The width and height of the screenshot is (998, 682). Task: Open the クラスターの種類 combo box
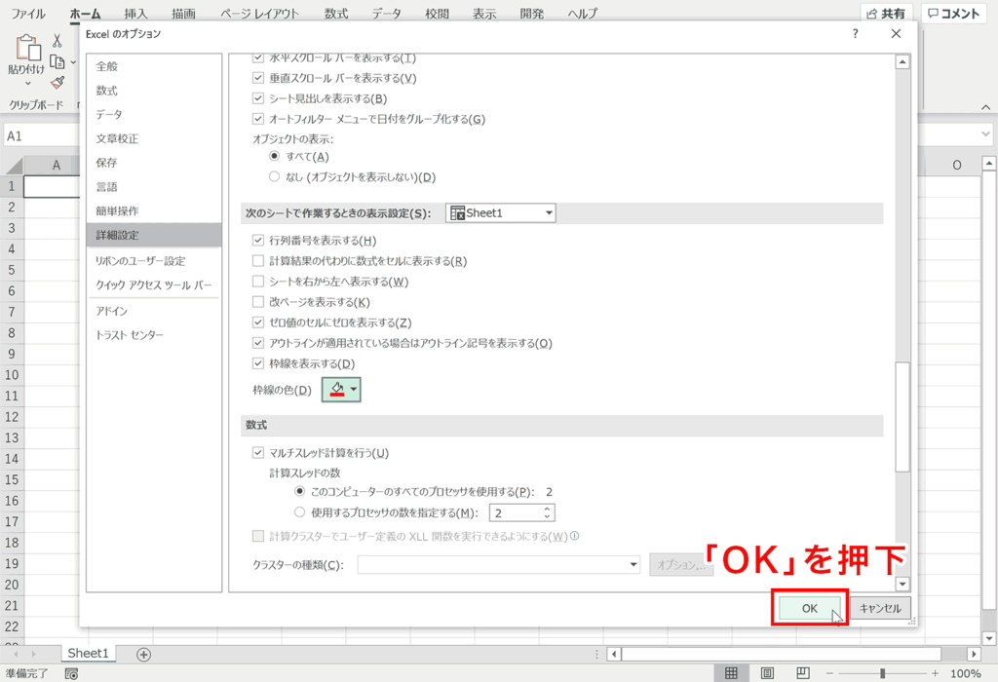[498, 565]
